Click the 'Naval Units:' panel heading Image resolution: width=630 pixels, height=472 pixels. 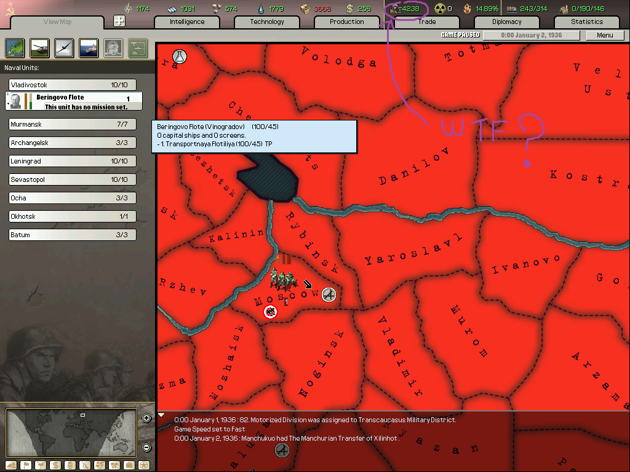click(22, 68)
